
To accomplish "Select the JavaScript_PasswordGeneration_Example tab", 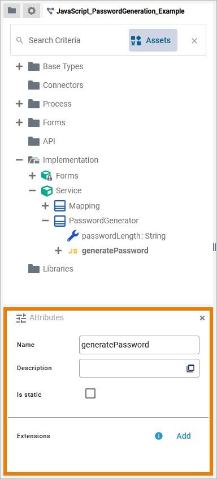I will tap(116, 11).
